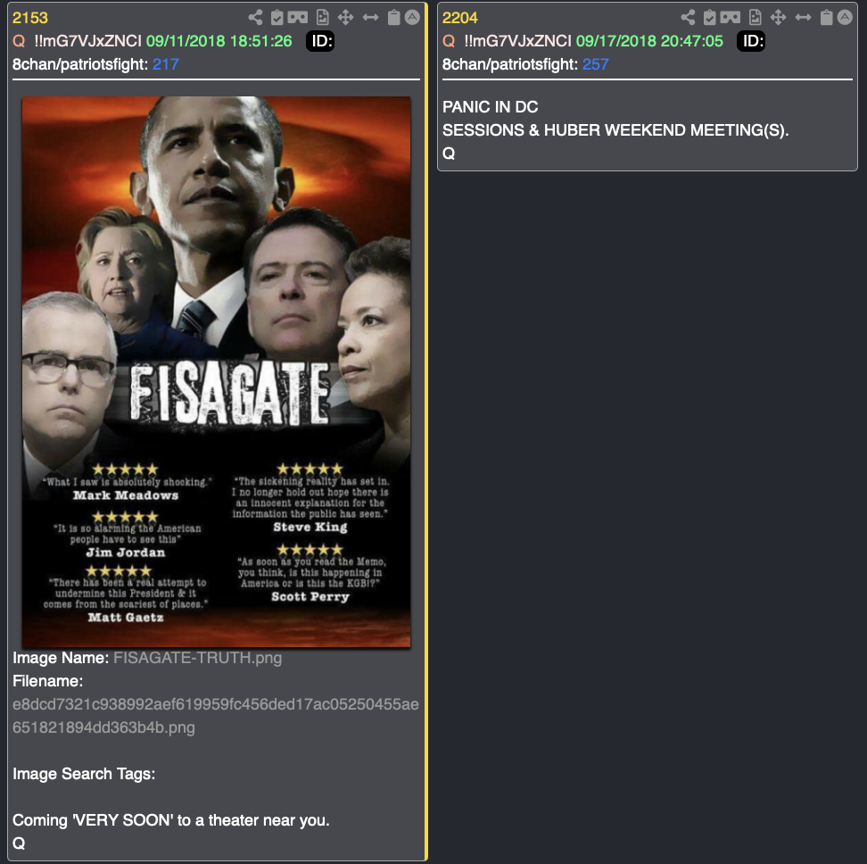867x864 pixels.
Task: Click the four-way move arrows on post 2204
Action: coord(778,18)
